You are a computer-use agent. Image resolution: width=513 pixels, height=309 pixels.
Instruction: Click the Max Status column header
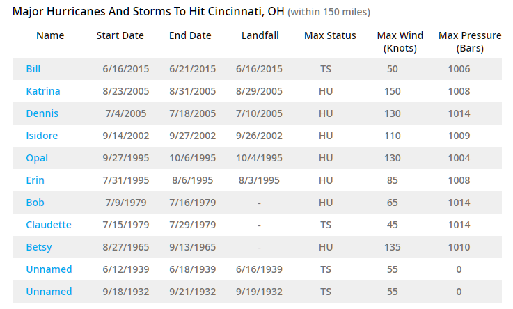click(x=330, y=35)
